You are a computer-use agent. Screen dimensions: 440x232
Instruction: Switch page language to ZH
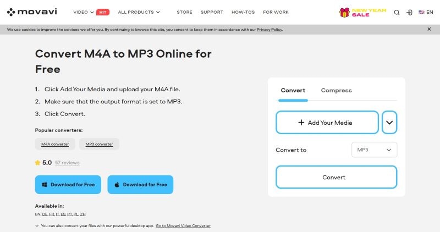pos(83,214)
